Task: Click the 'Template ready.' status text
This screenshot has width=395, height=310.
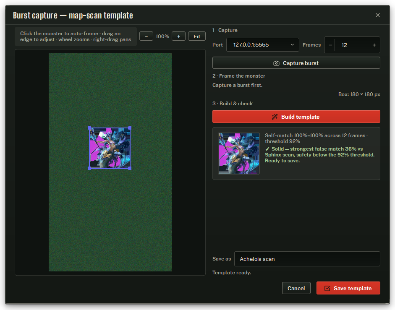Action: [232, 273]
